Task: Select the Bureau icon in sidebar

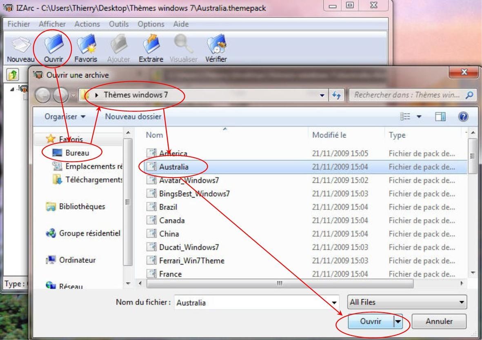Action: [57, 153]
